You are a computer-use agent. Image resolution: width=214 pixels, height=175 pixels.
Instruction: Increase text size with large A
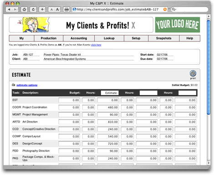pyautogui.click(x=57, y=10)
